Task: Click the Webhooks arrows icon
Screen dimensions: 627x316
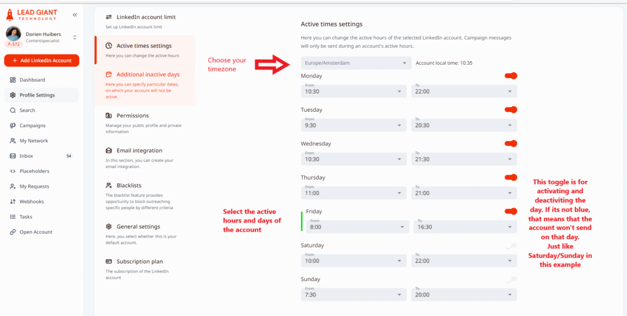Action: click(x=13, y=202)
